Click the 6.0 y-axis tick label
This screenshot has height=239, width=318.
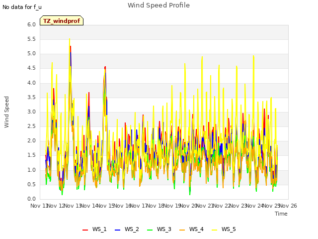point(31,24)
